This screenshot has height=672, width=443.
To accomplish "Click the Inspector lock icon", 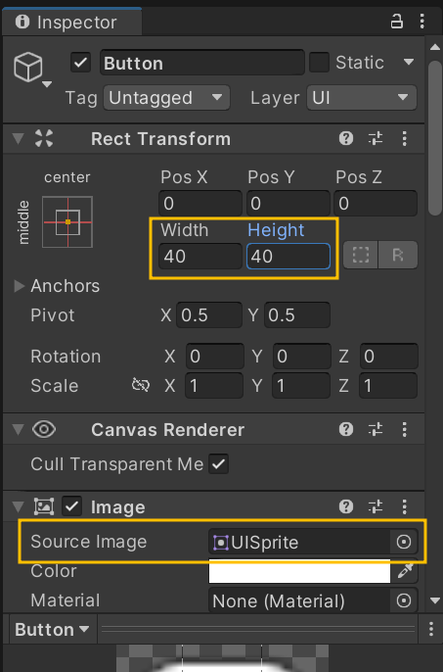I will click(x=397, y=21).
